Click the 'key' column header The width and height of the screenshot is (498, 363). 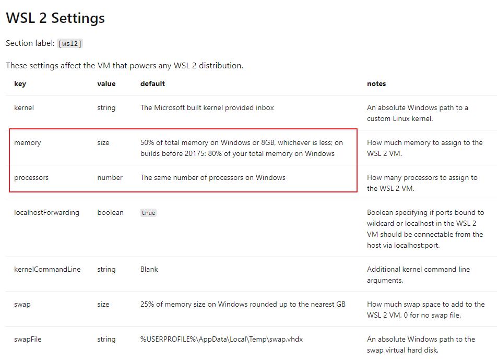[20, 83]
